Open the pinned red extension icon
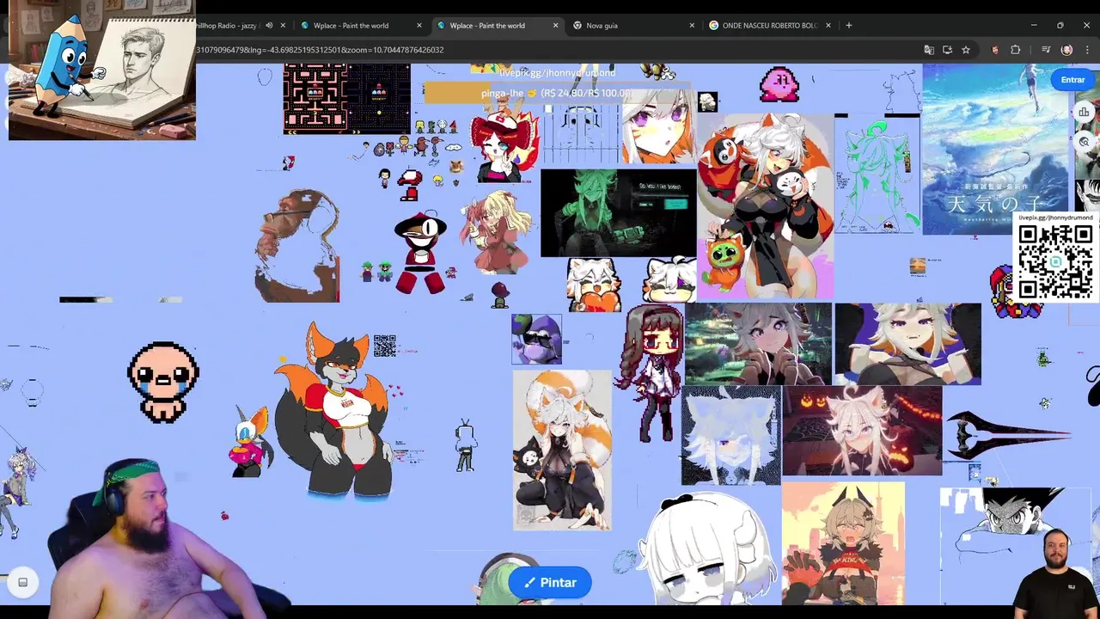The height and width of the screenshot is (619, 1100). click(995, 50)
